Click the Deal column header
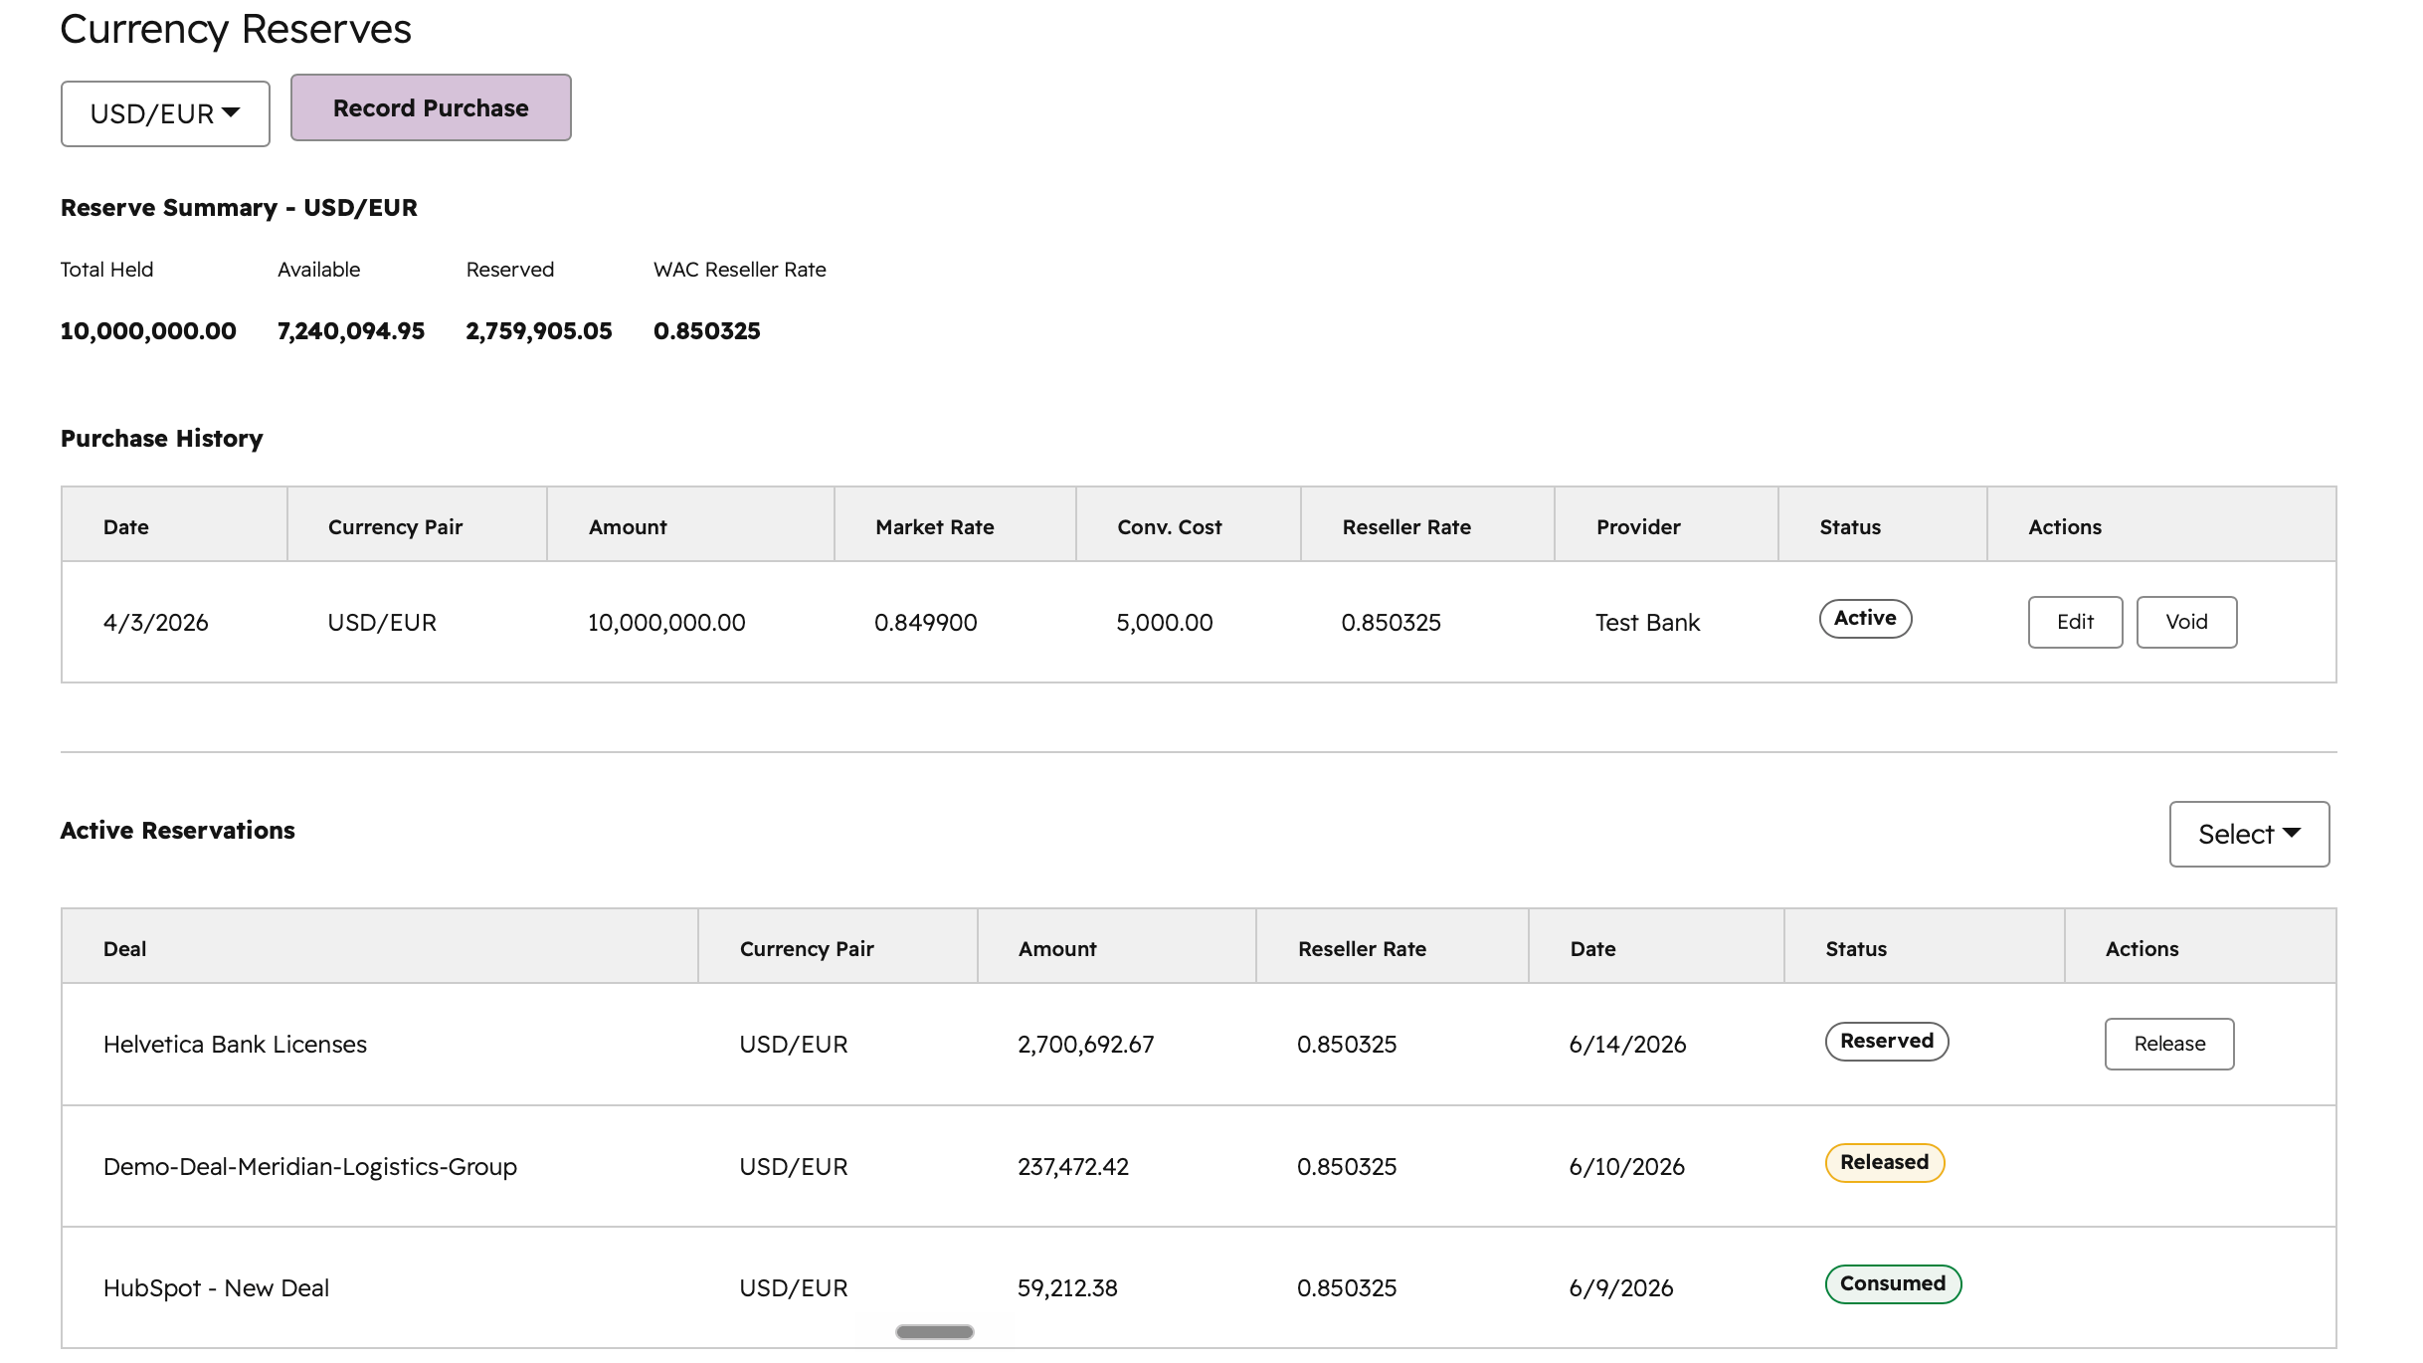2423x1363 pixels. click(124, 948)
